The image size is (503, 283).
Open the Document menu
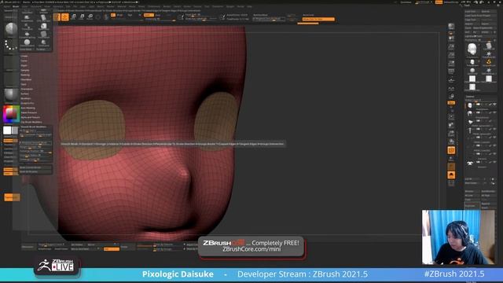[x=36, y=6]
